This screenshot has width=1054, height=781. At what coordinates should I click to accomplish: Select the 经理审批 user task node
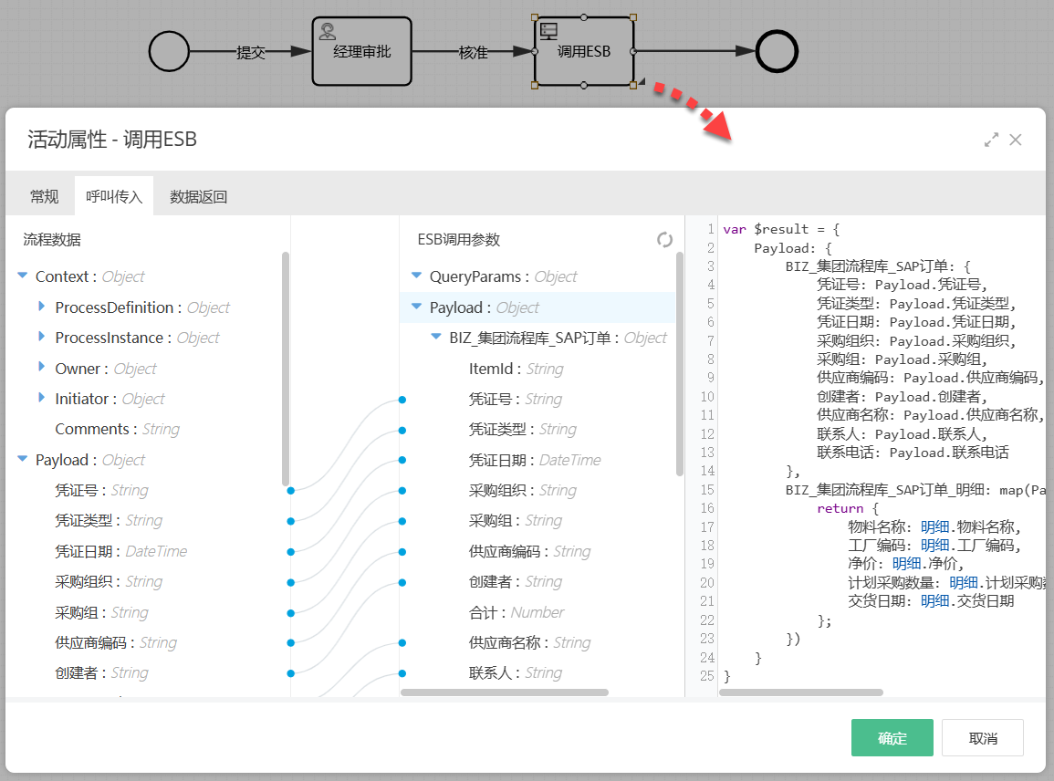coord(361,52)
